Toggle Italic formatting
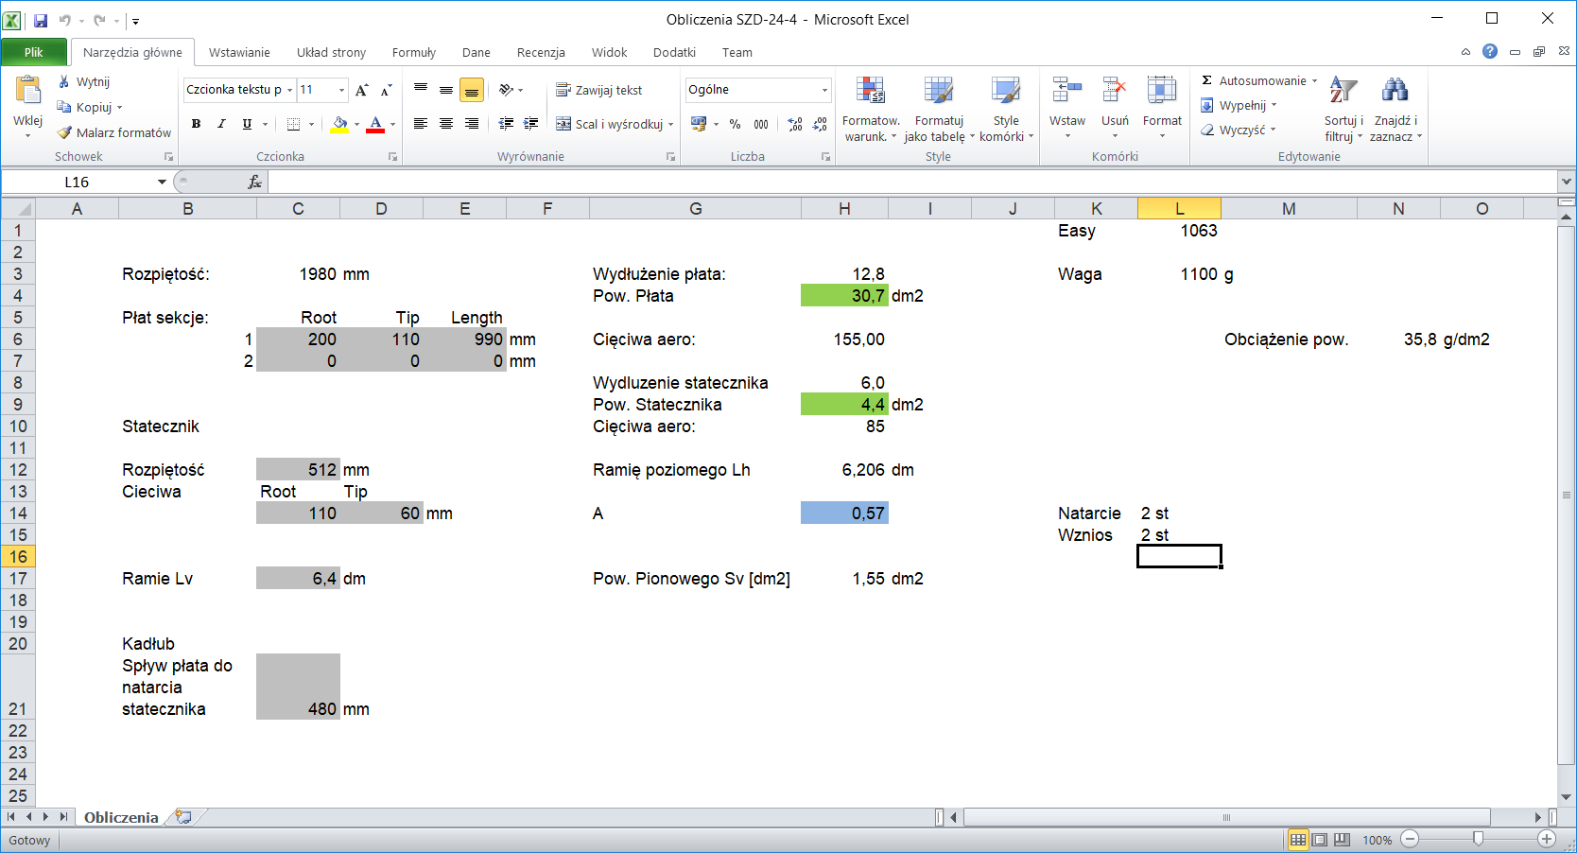 (x=221, y=124)
